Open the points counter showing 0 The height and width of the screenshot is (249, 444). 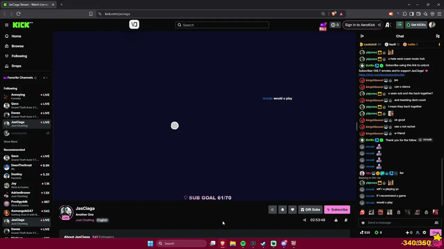(x=335, y=25)
